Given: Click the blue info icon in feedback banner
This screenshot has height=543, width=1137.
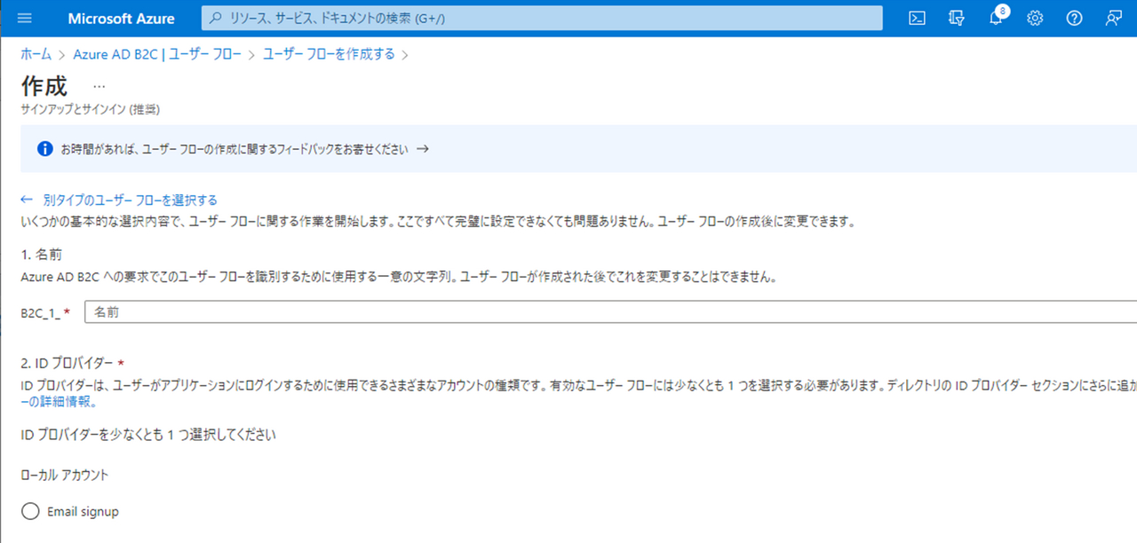Looking at the screenshot, I should 45,149.
